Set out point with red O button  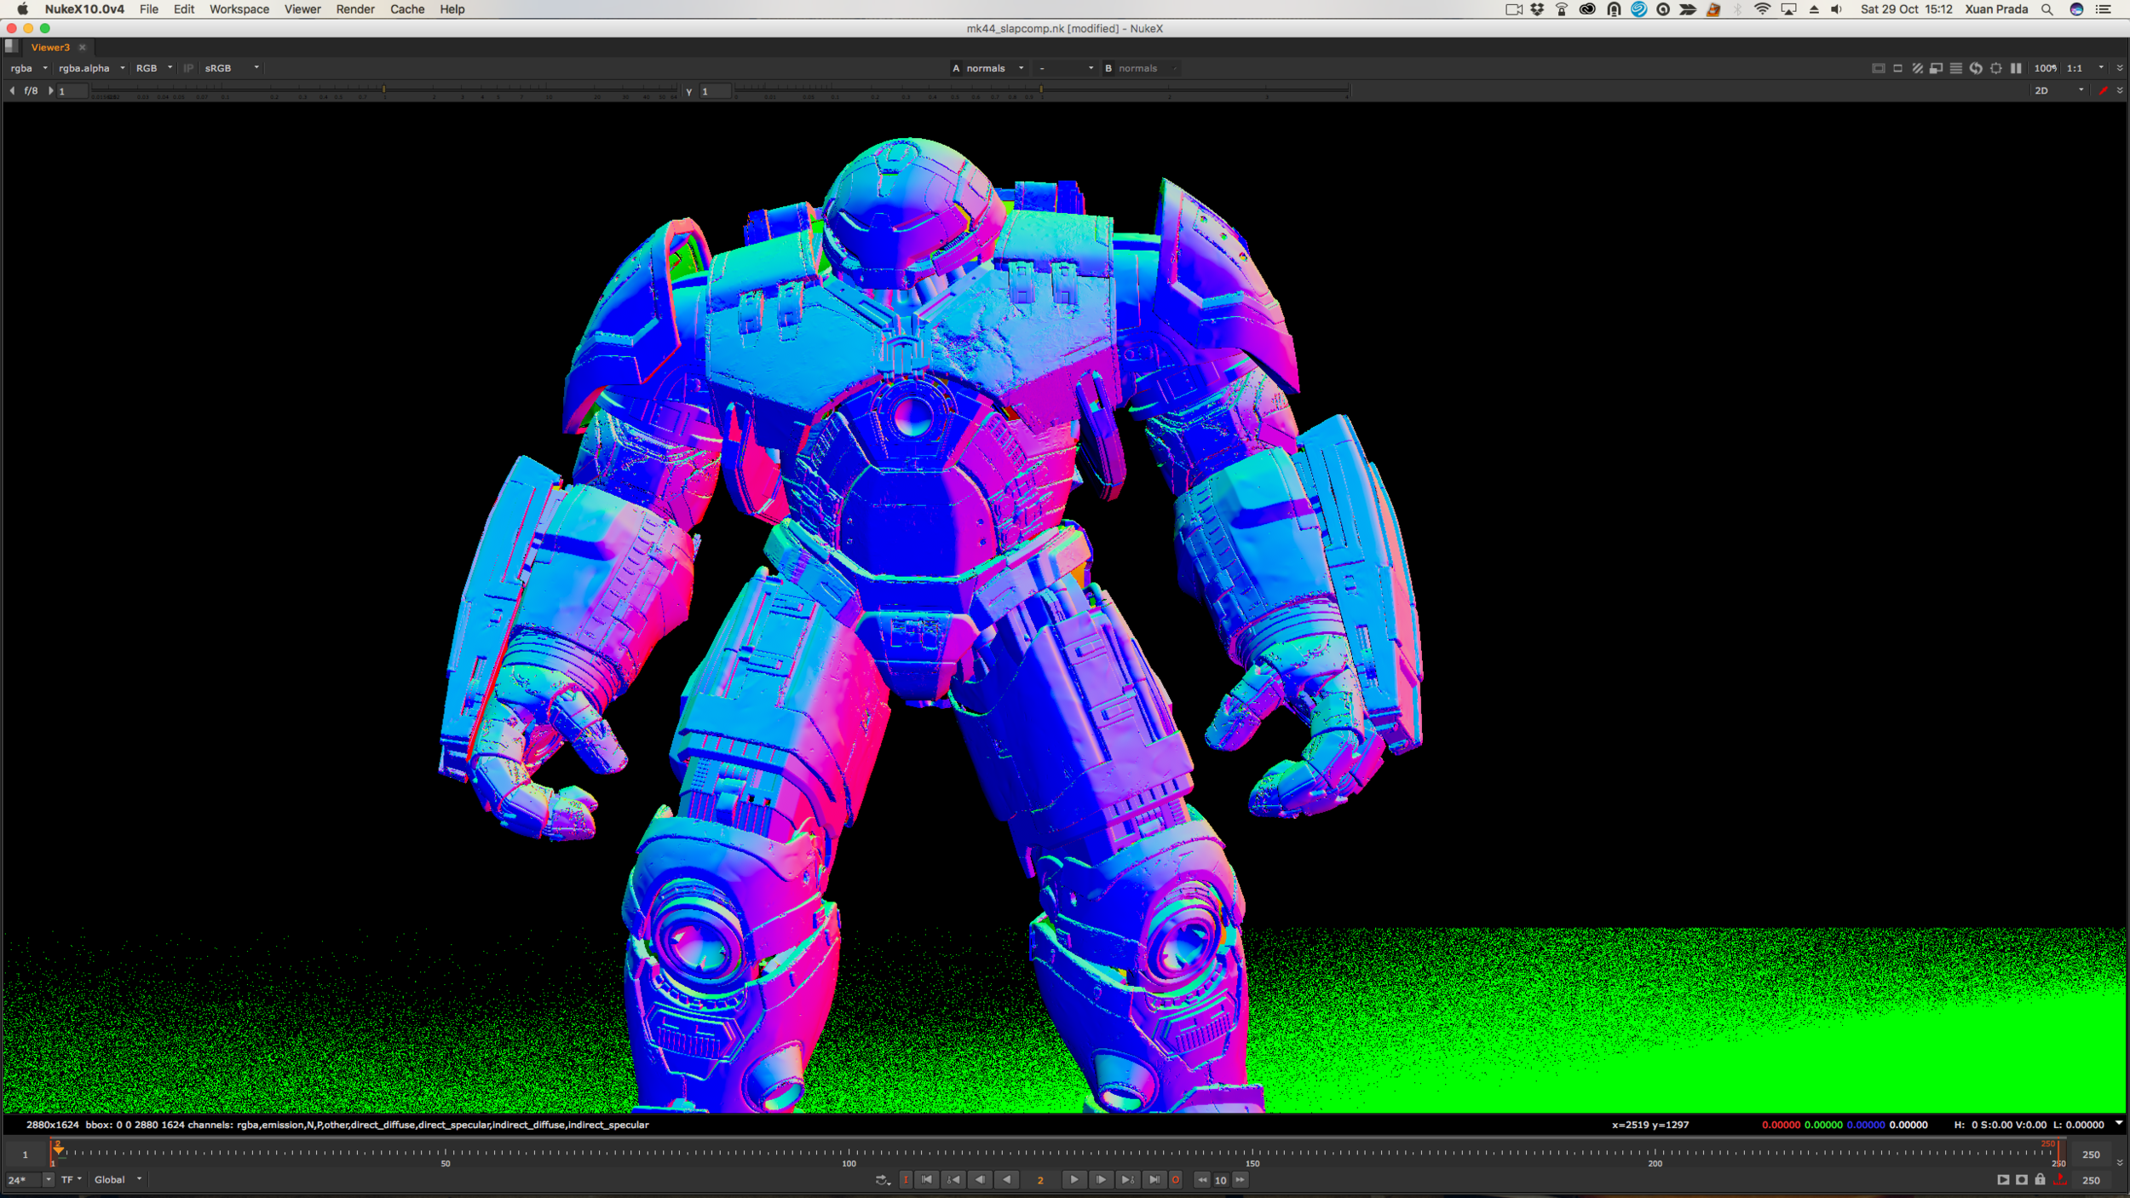click(1176, 1179)
